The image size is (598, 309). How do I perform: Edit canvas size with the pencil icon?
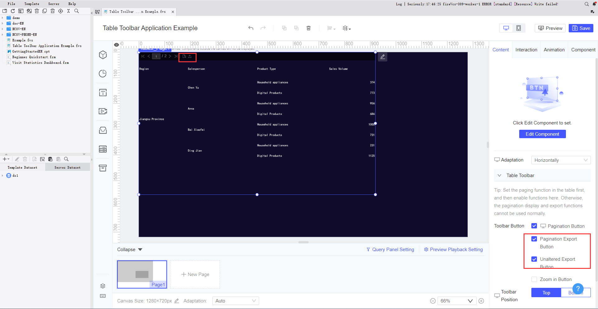pos(177,301)
